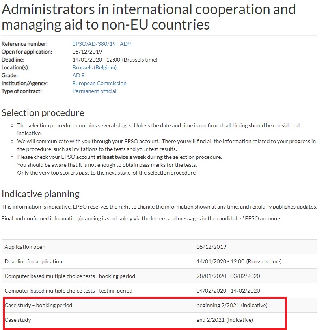Click the Case study – booking period row

(39, 305)
